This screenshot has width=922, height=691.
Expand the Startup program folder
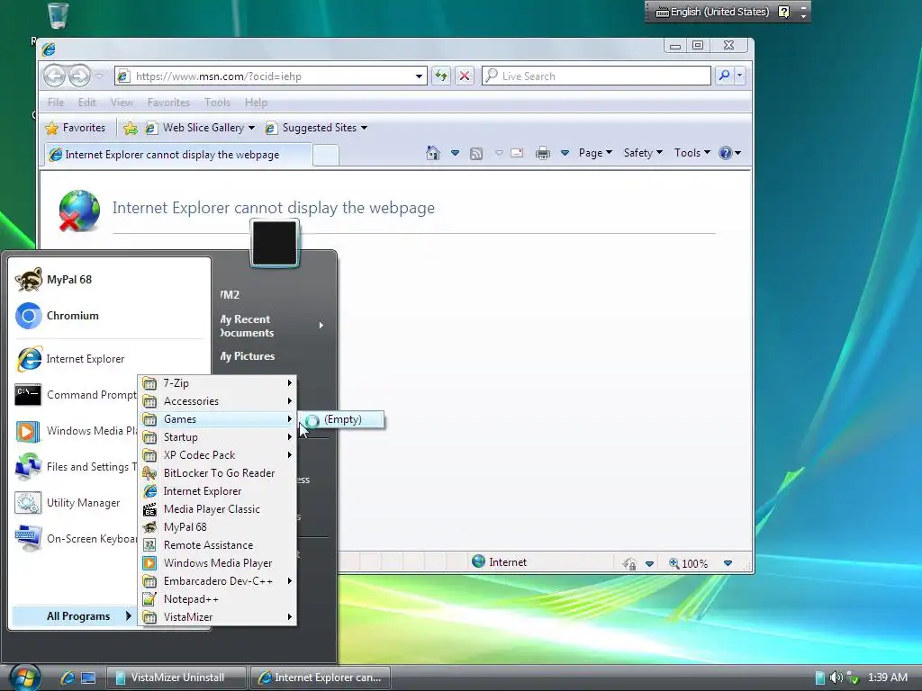click(x=217, y=437)
